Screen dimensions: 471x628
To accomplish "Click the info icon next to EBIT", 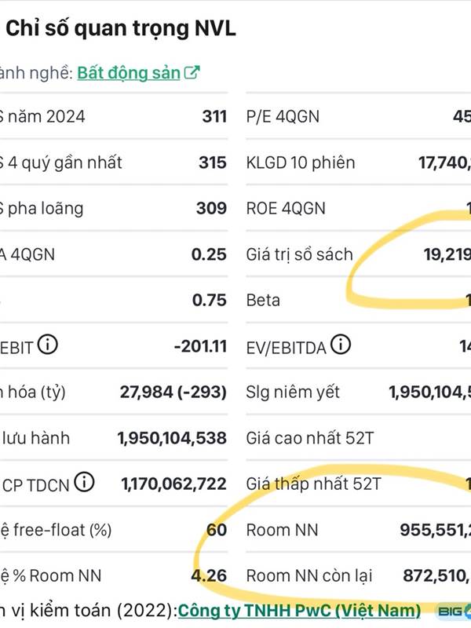I will pyautogui.click(x=48, y=345).
